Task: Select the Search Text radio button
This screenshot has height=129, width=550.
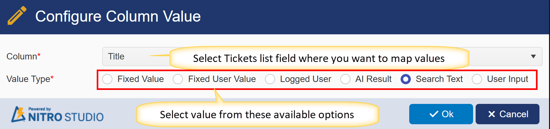Action: [x=406, y=79]
